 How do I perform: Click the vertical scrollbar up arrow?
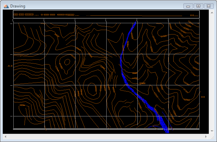pyautogui.click(x=212, y=13)
